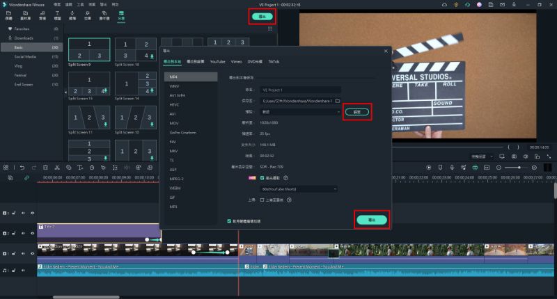Collapse the library sidebar with the arrow
Image resolution: width=557 pixels, height=299 pixels.
(x=65, y=92)
